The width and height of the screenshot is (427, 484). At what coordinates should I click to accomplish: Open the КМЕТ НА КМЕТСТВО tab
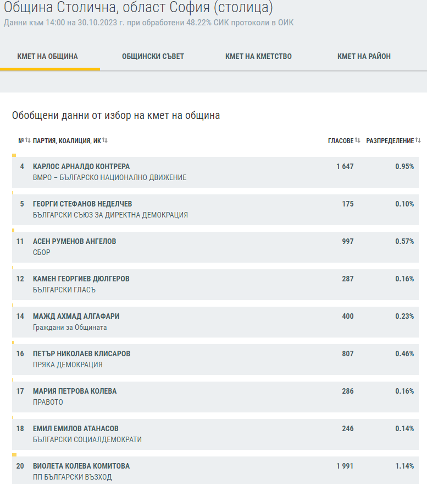[x=258, y=57]
